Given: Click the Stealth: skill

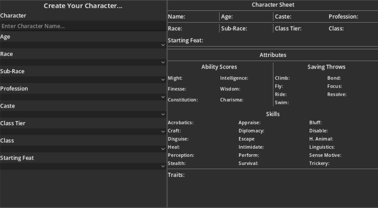Looking at the screenshot, I should (177, 164).
